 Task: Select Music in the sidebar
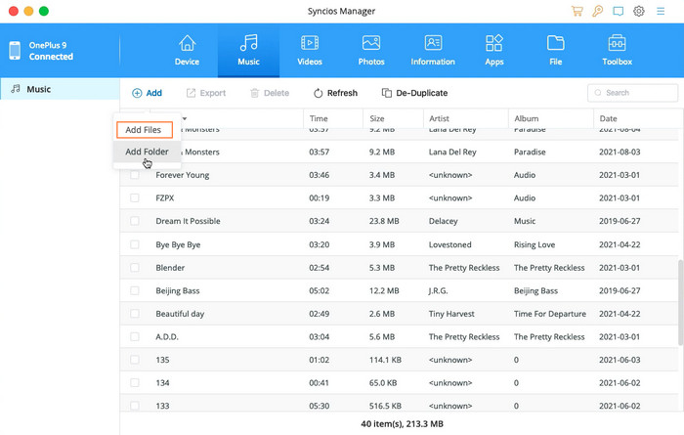(x=60, y=89)
